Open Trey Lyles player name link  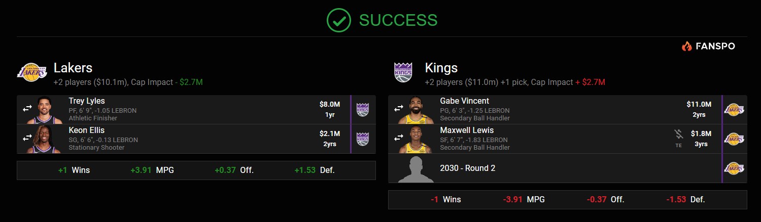coord(87,101)
